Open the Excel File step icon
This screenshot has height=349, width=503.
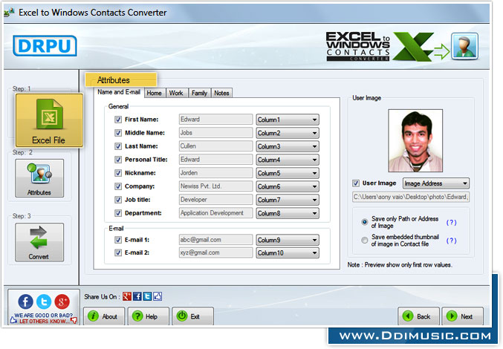49,120
